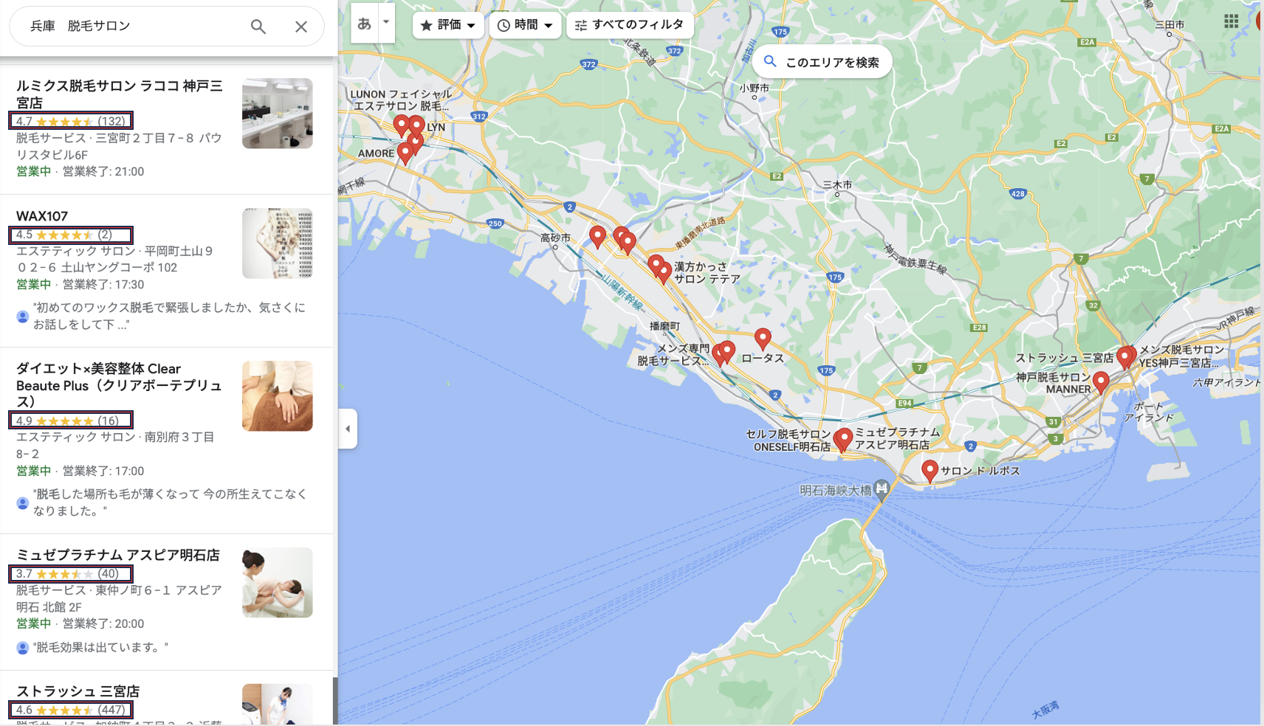Click the 4.6 rating with 447 reviews
1264x726 pixels.
[x=71, y=710]
